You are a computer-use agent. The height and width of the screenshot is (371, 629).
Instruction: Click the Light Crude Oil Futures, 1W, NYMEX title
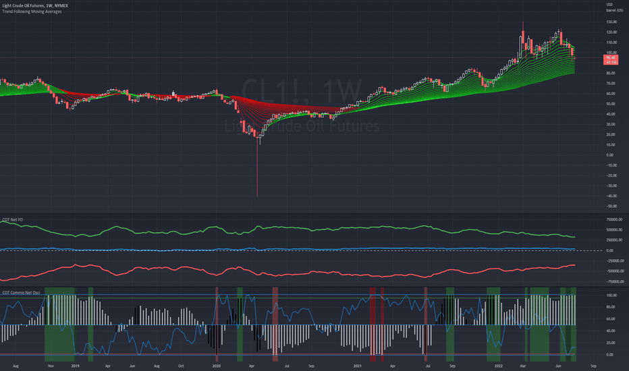pyautogui.click(x=35, y=5)
